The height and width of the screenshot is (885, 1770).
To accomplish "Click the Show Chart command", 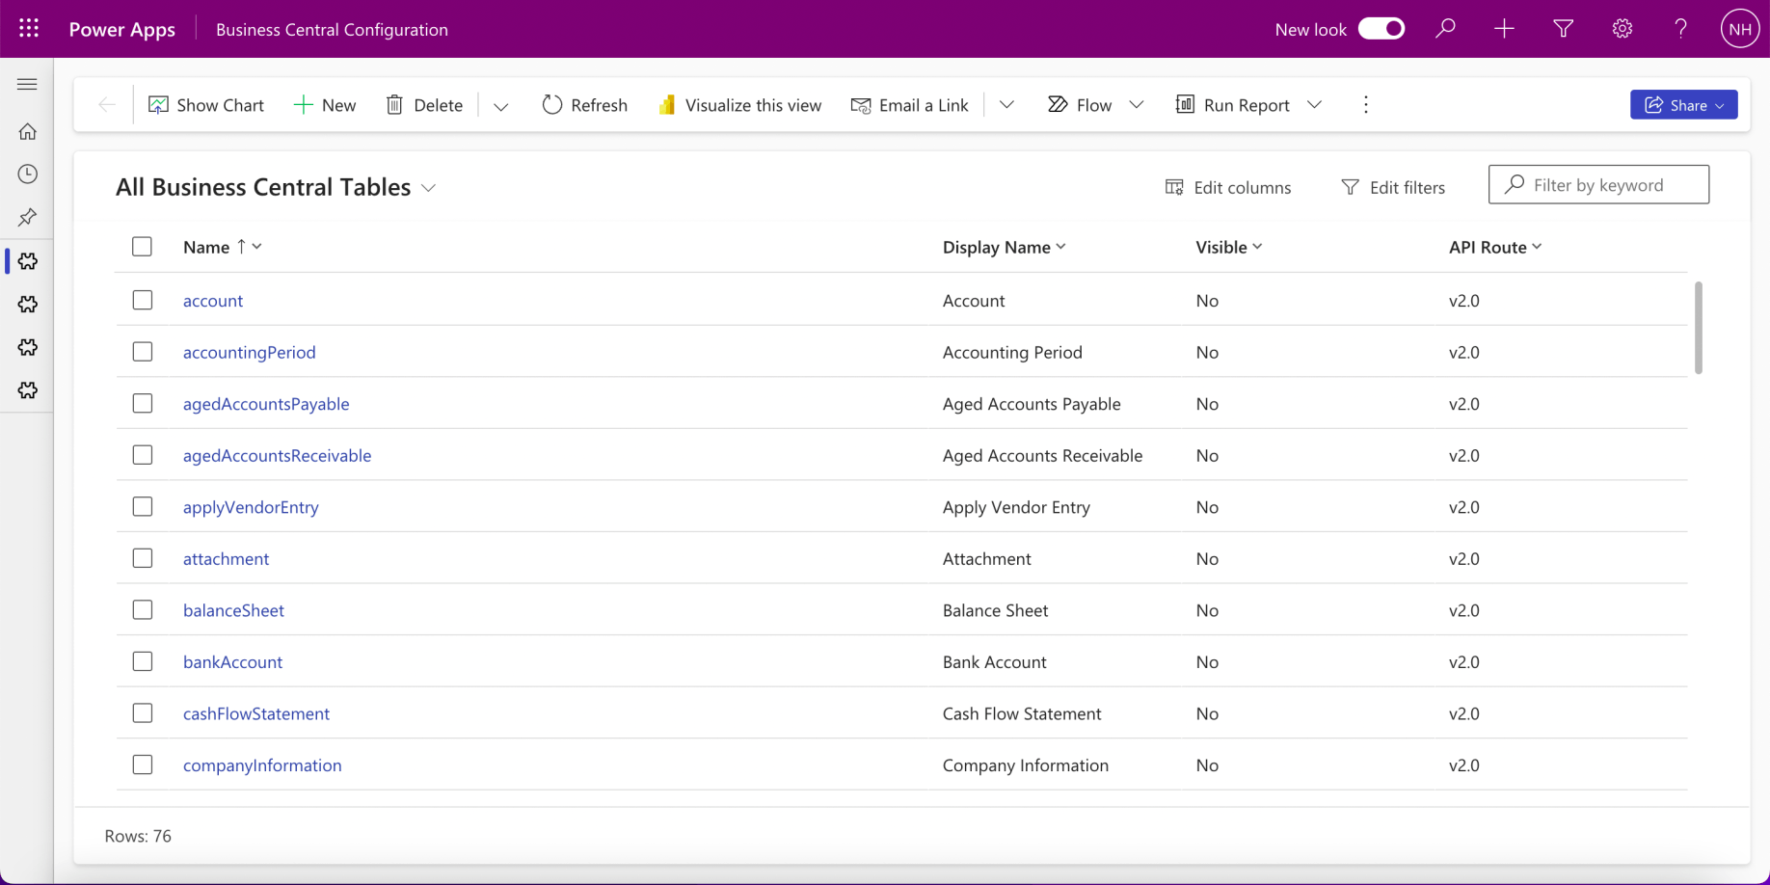I will click(x=206, y=105).
